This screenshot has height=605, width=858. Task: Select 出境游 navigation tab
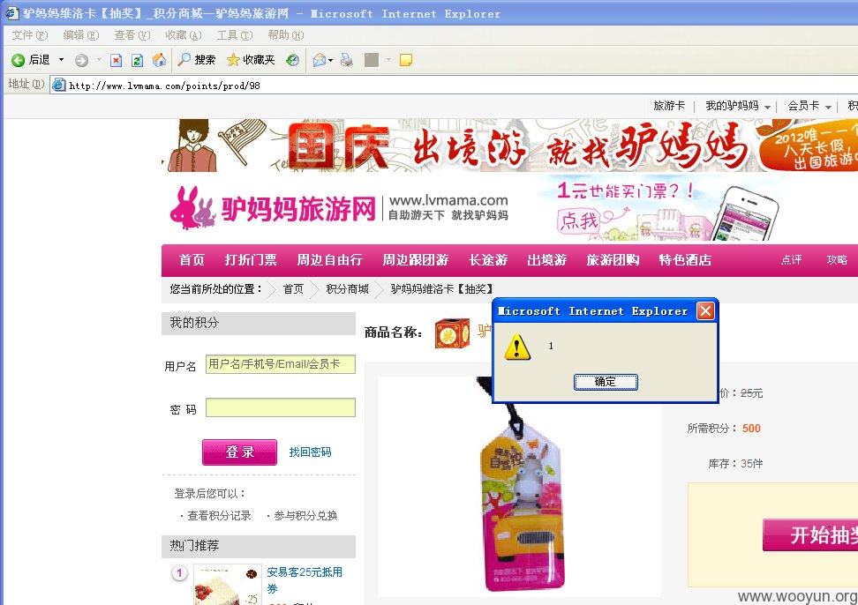pos(546,260)
